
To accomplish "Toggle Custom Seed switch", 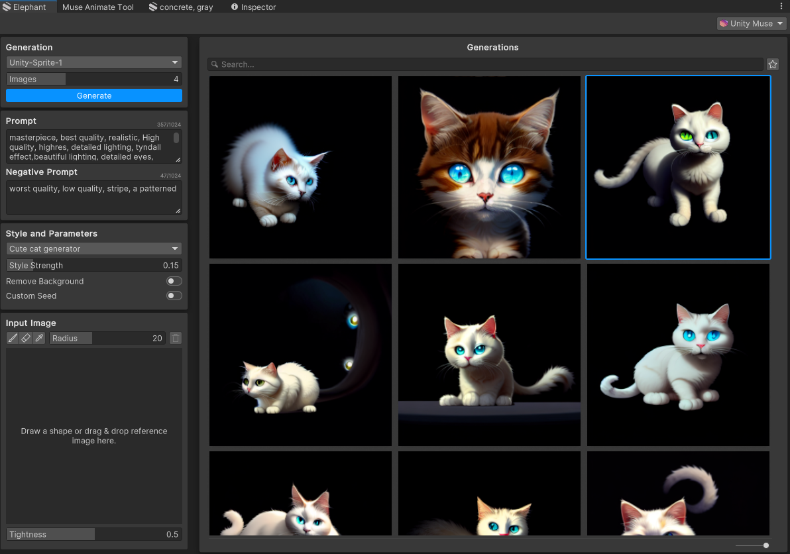I will [x=174, y=296].
